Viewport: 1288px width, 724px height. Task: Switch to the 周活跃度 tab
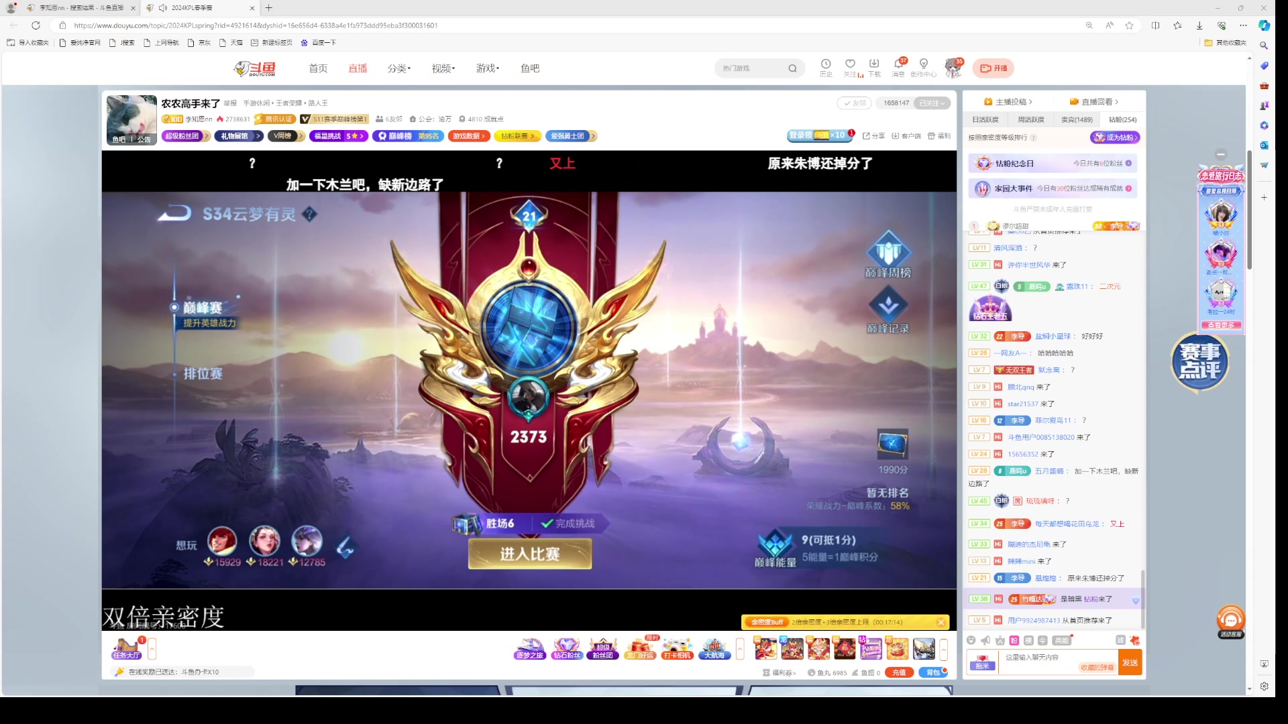(1031, 119)
